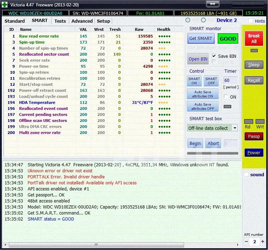Toggle Use IBM super smart checkbox

coord(236,48)
